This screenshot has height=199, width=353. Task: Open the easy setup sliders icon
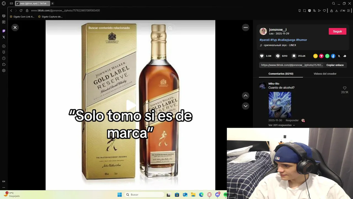[x=349, y=11]
